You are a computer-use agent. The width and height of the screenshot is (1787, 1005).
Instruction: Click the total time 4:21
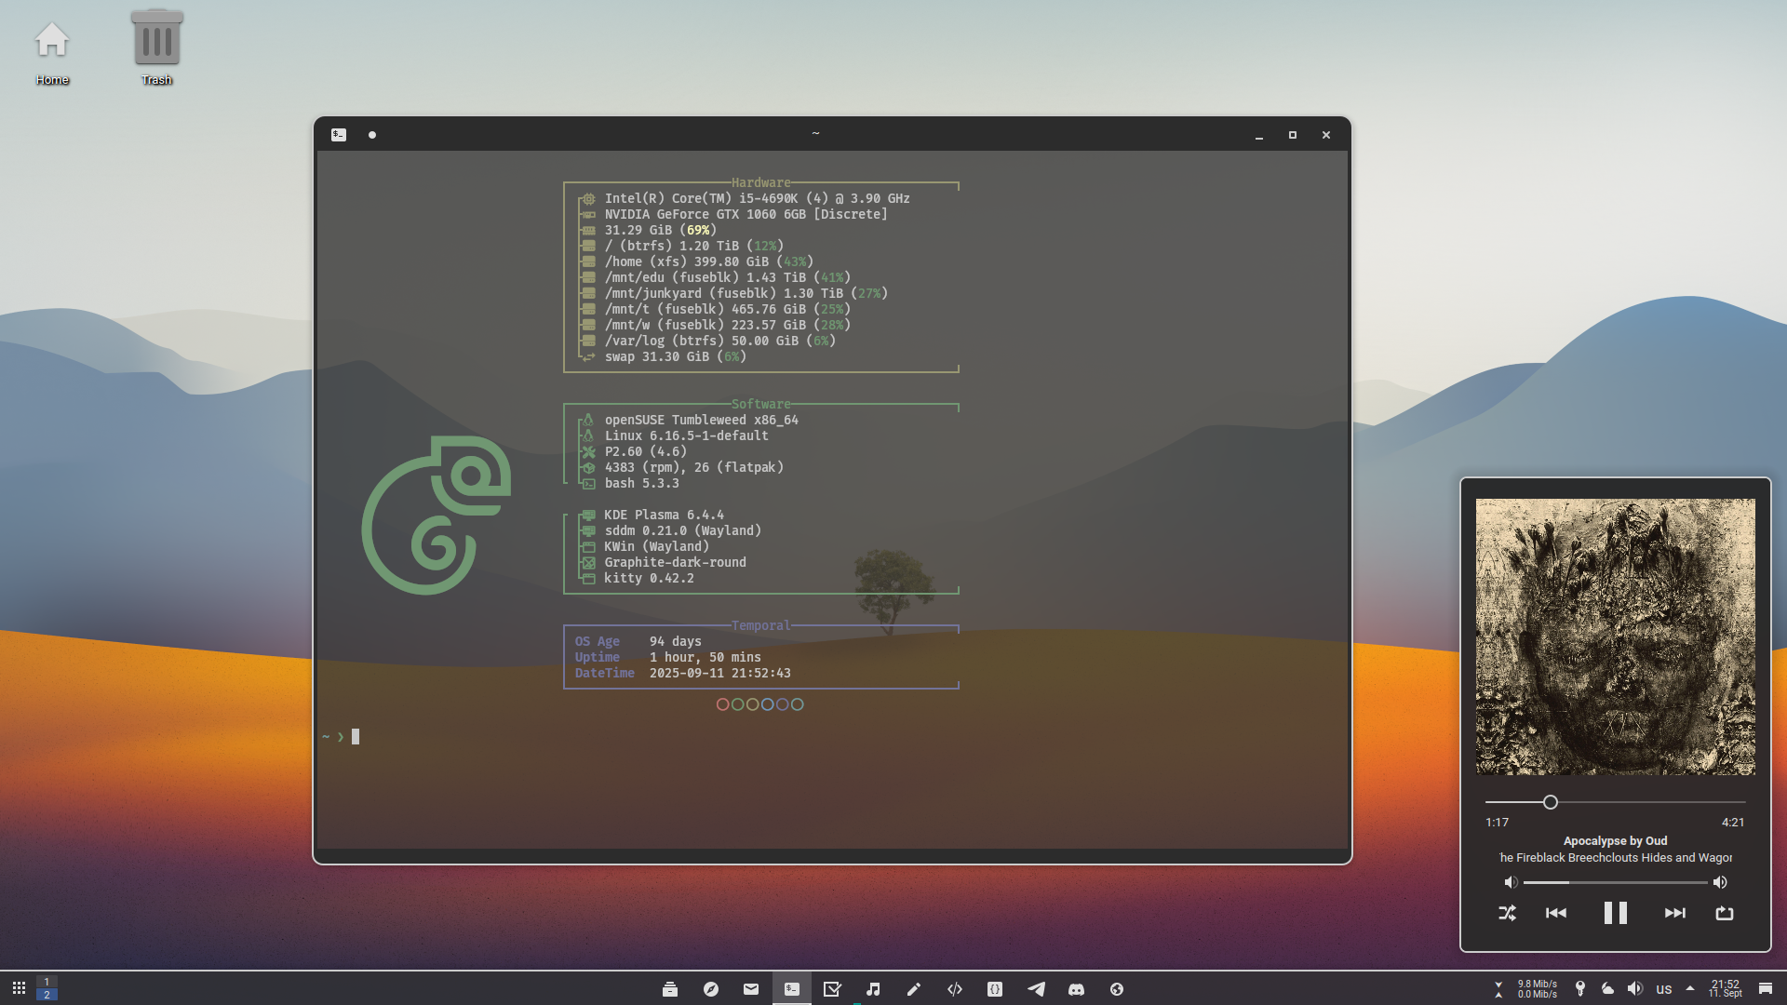pyautogui.click(x=1733, y=823)
